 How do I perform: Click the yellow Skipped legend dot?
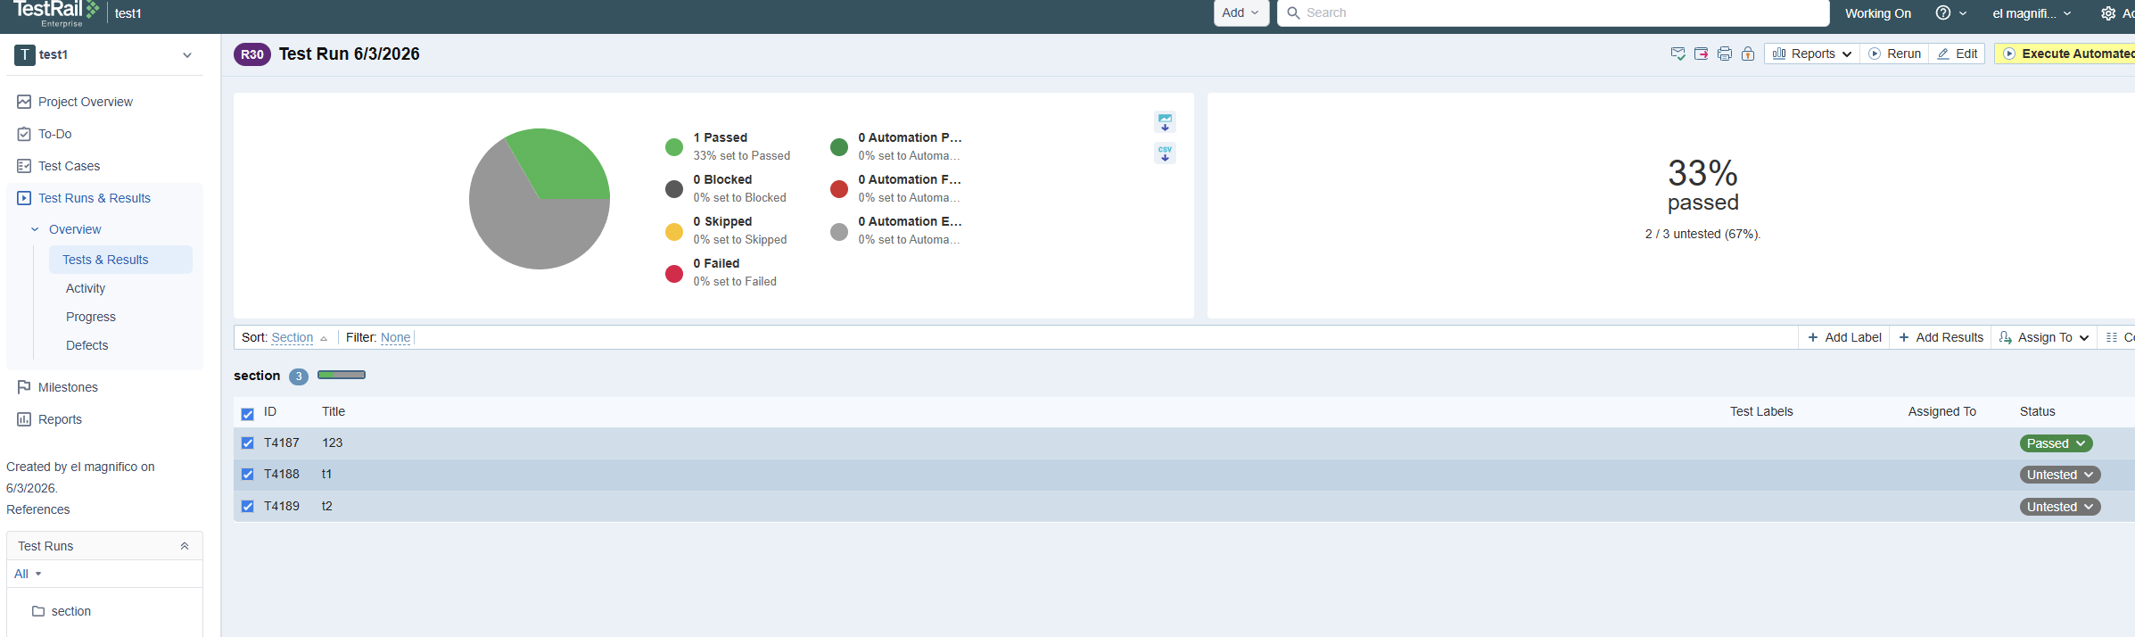pos(674,231)
